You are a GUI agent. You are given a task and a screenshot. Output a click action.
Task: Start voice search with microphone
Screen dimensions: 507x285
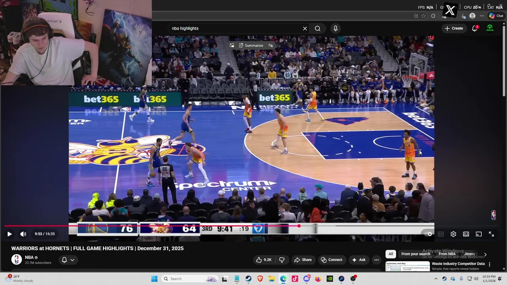[335, 28]
